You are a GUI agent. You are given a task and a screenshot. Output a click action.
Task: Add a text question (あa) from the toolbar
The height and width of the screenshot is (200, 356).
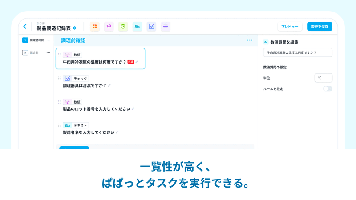(137, 27)
